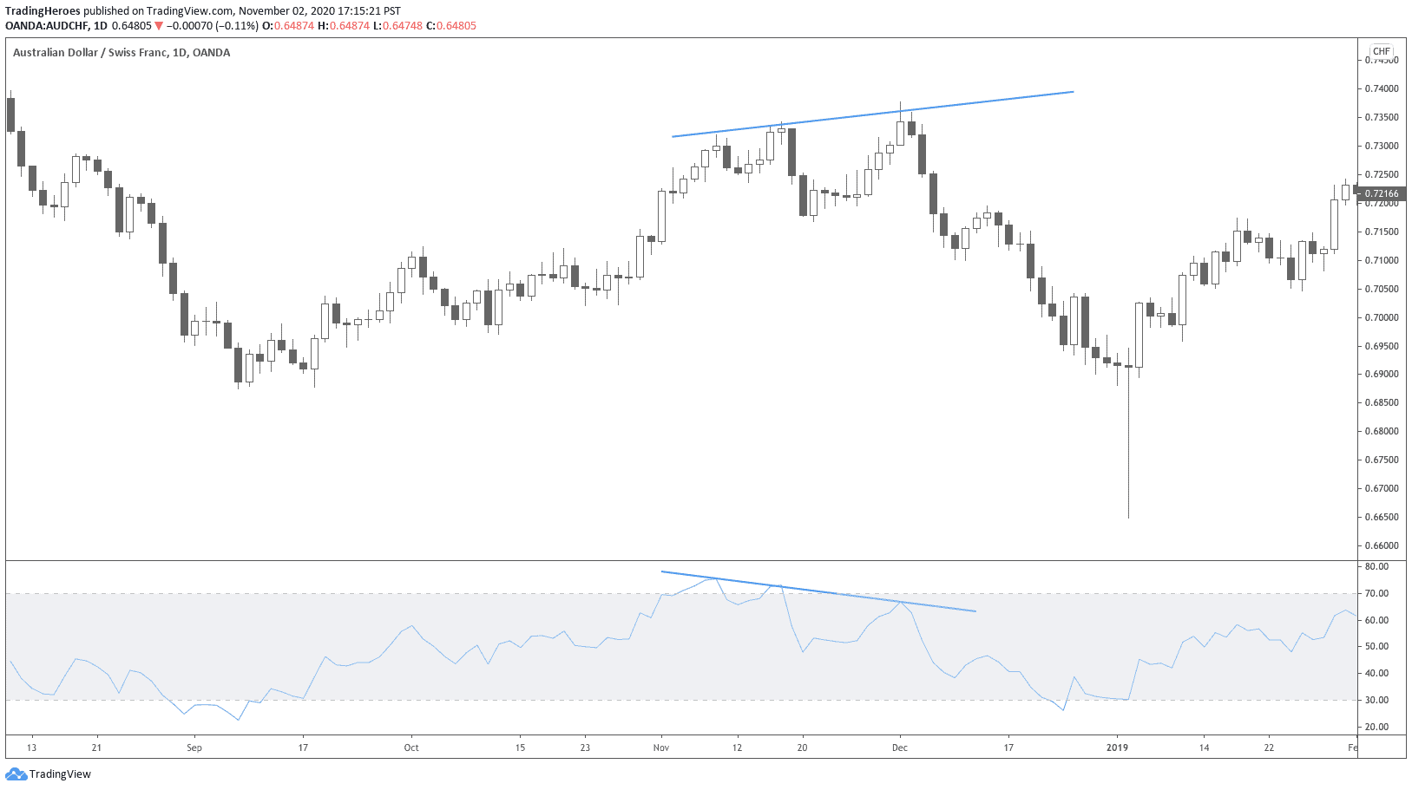Click the Sep label on time axis

click(x=194, y=748)
